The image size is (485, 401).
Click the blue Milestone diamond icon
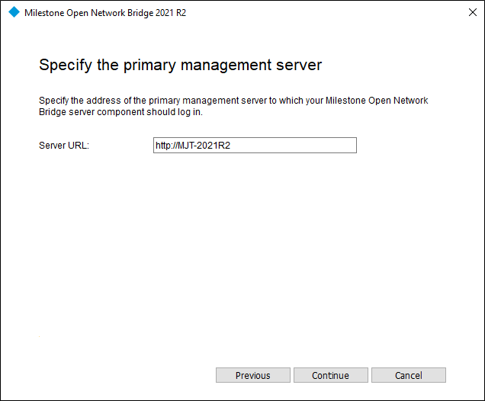click(x=14, y=13)
